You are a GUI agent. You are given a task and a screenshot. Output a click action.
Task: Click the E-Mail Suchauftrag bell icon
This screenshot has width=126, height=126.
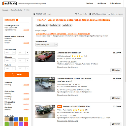coord(90,14)
